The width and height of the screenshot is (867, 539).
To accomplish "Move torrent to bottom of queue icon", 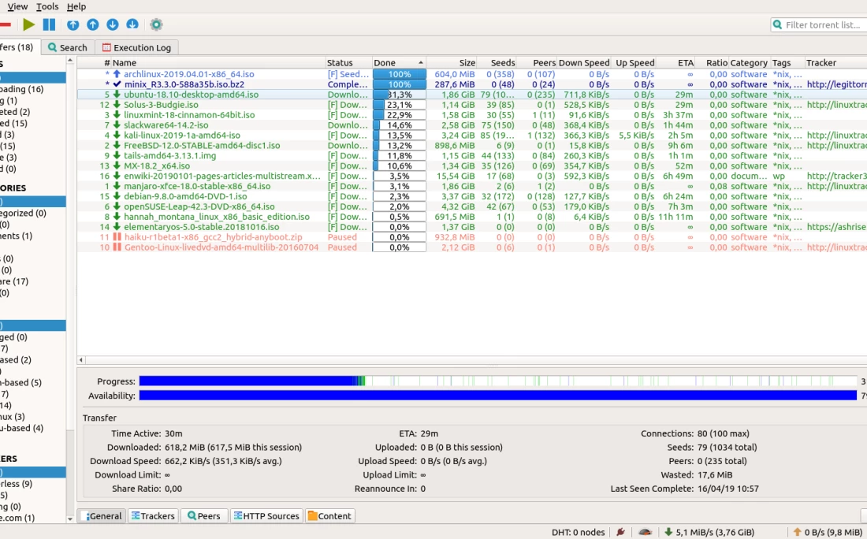I will [132, 25].
